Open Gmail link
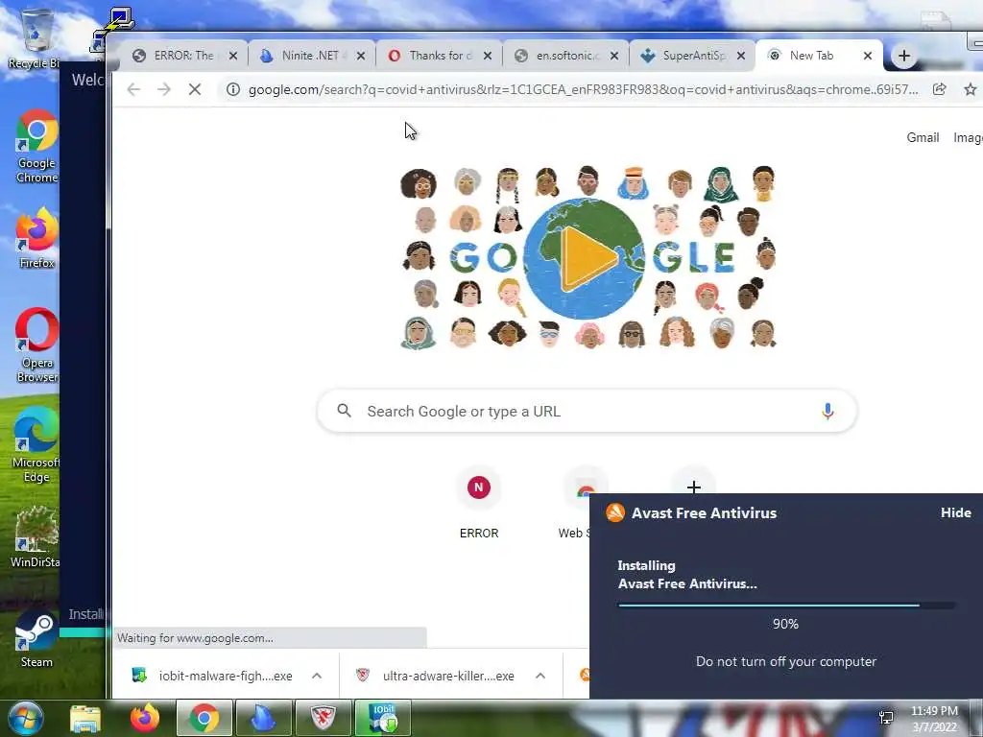Image resolution: width=983 pixels, height=737 pixels. [923, 137]
